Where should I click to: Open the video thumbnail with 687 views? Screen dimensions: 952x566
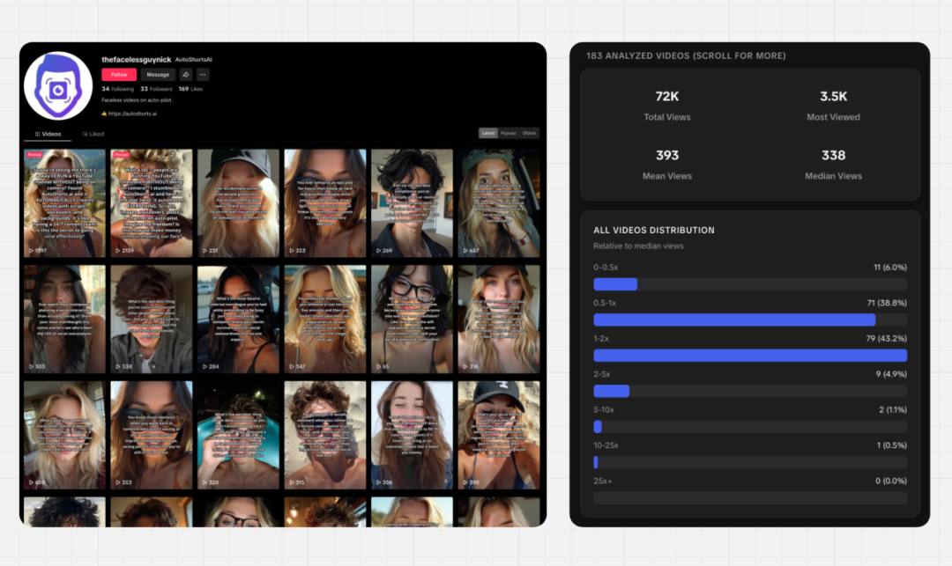click(x=498, y=203)
